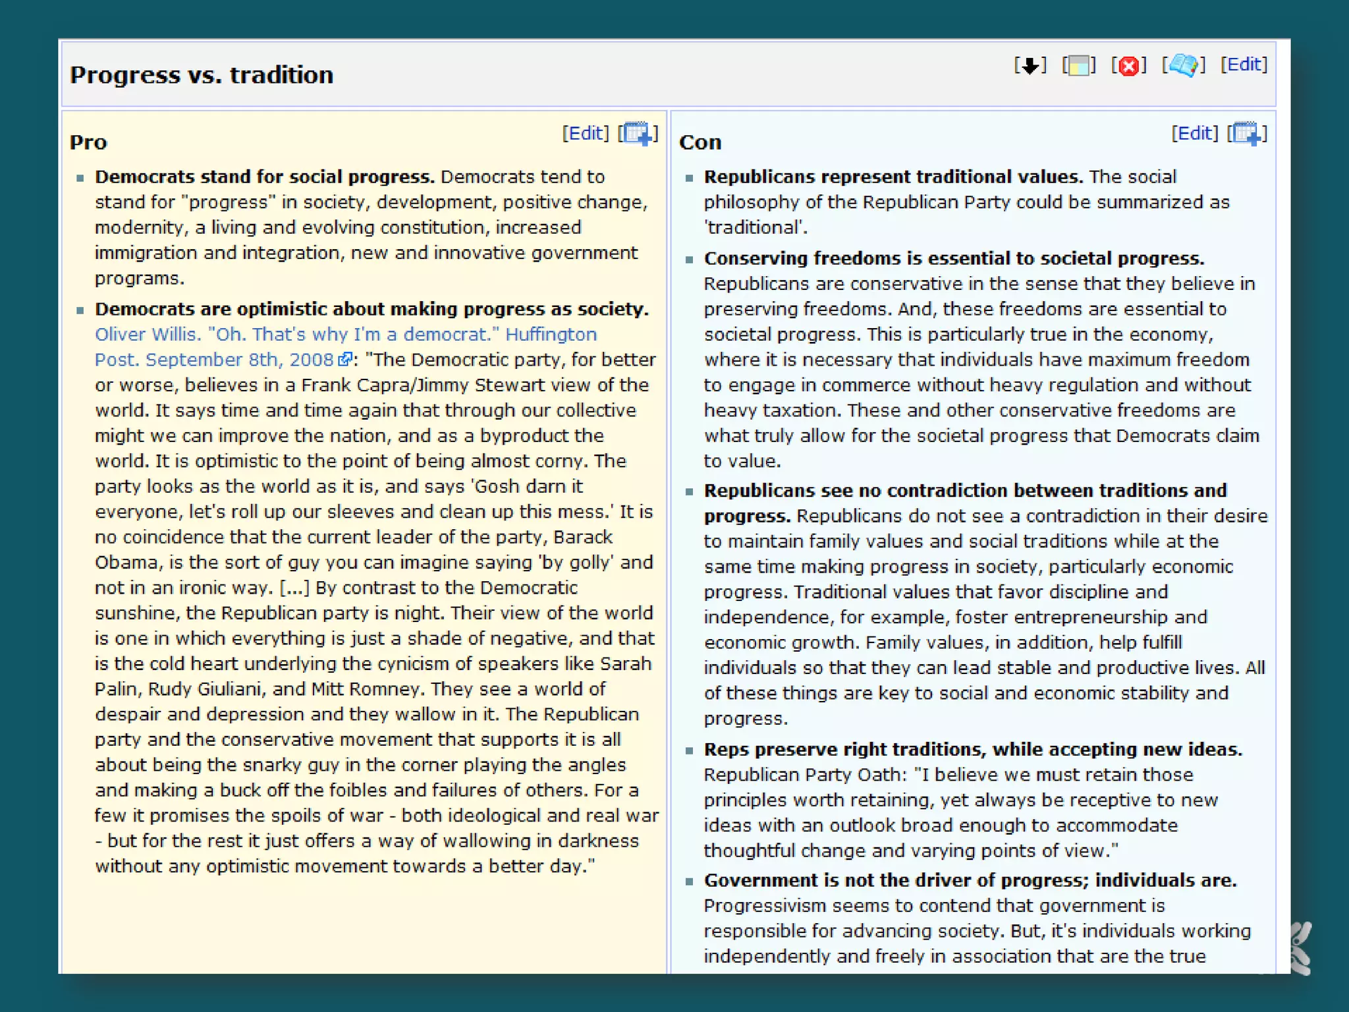Click the blue open book icon
1349x1012 pixels.
(x=1184, y=65)
